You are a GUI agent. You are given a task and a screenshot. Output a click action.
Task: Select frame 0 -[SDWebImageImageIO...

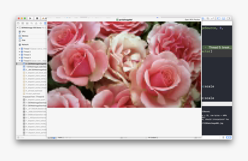pyautogui.click(x=31, y=64)
